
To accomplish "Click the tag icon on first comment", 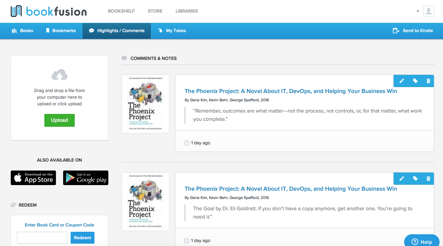I will pyautogui.click(x=415, y=81).
